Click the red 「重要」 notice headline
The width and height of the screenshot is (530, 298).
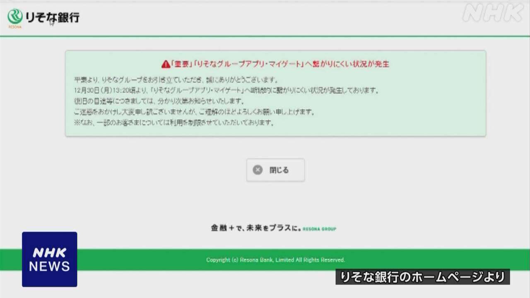[280, 64]
